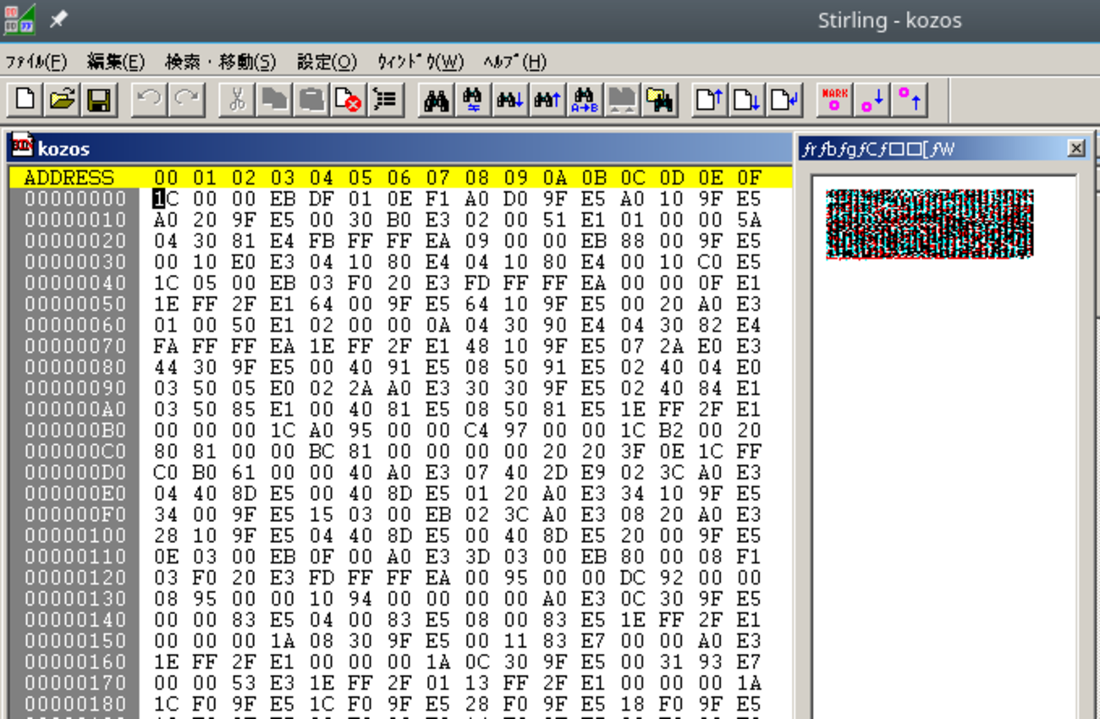Click the bitmap preview thumbnail in the side panel
1100x719 pixels.
tap(930, 223)
